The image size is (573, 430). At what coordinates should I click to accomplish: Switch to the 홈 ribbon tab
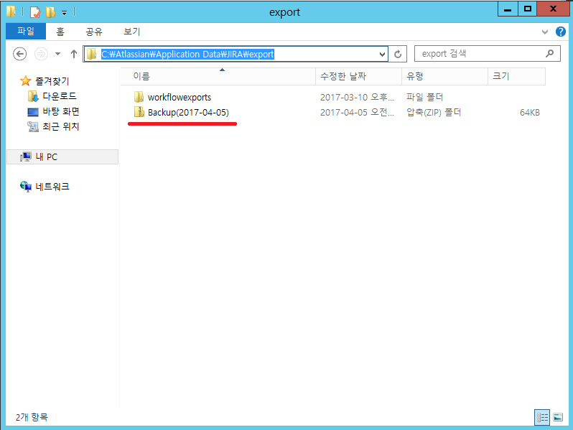pos(60,32)
